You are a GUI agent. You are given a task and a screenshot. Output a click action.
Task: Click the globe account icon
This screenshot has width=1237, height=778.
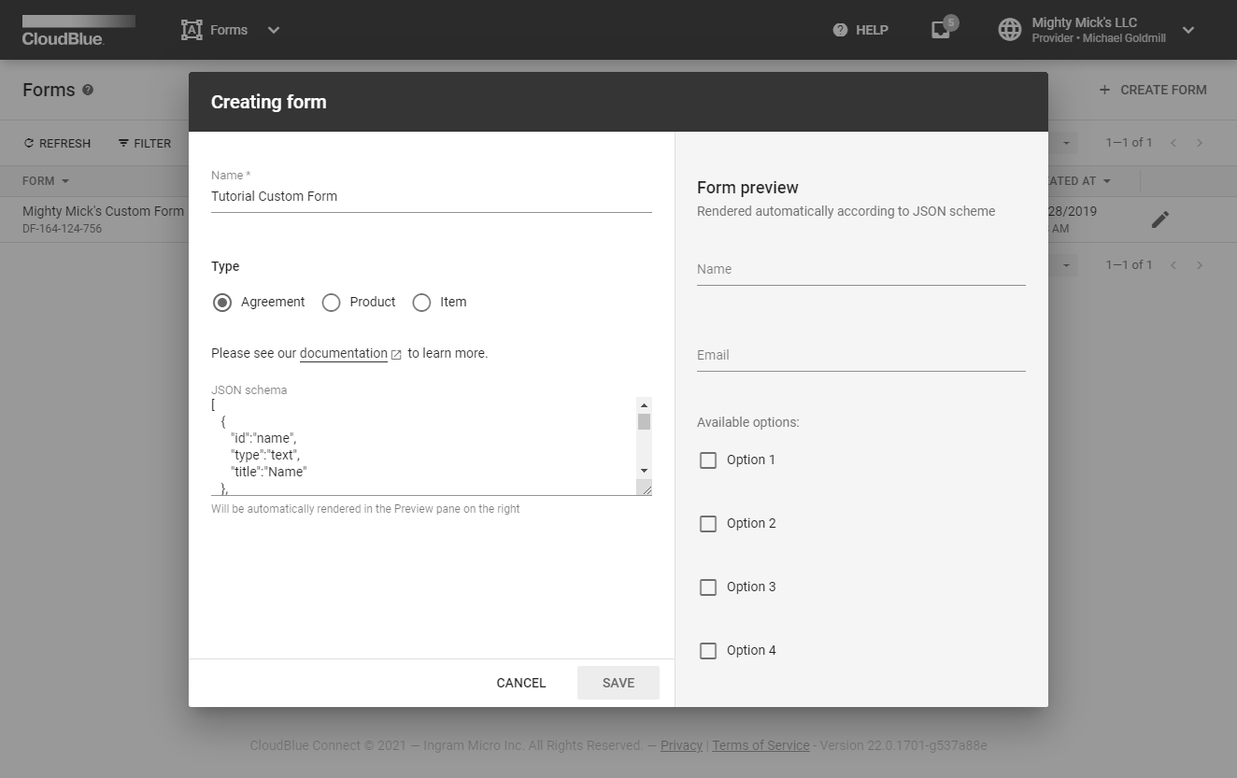(x=1010, y=30)
